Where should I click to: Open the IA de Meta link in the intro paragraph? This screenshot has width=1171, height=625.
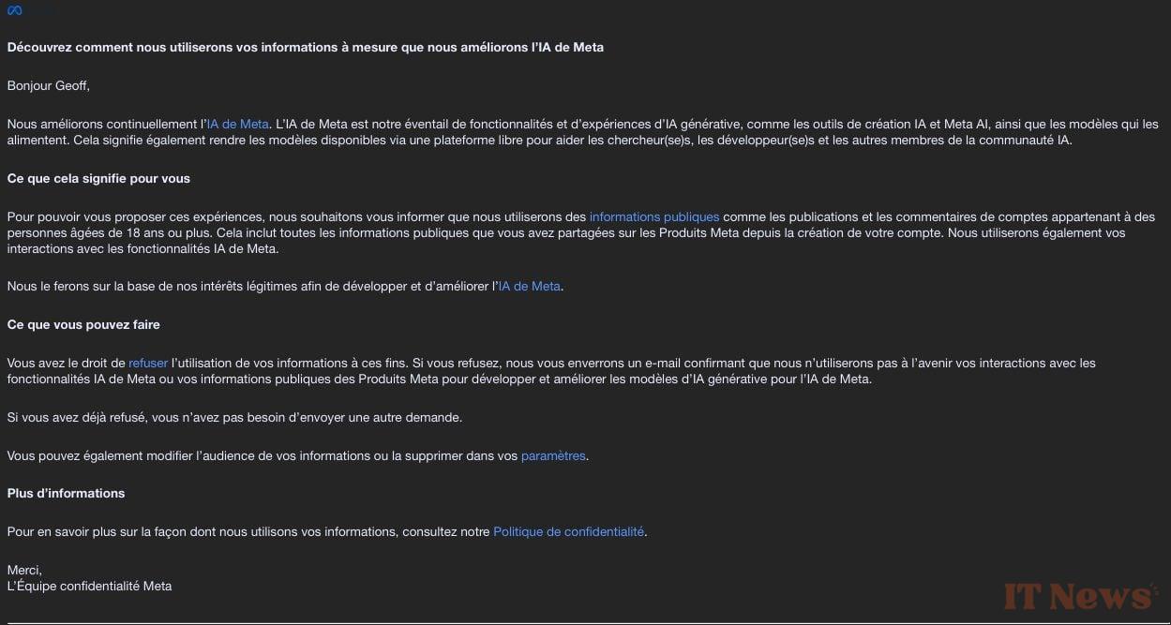tap(238, 124)
